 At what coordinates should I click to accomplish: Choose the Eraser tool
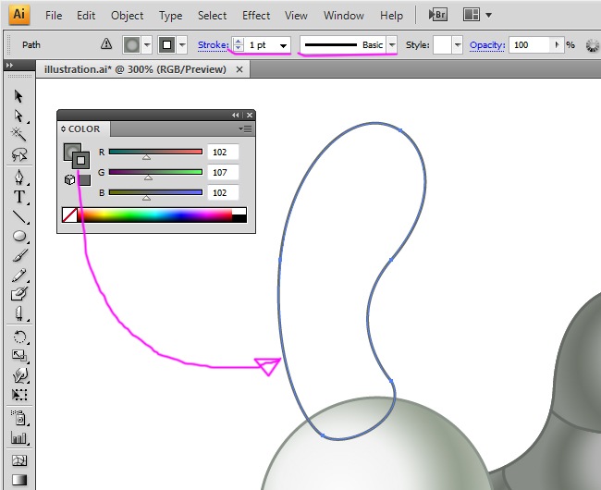(x=19, y=313)
